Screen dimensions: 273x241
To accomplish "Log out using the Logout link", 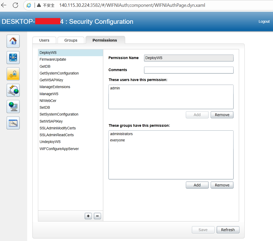I will (x=264, y=21).
